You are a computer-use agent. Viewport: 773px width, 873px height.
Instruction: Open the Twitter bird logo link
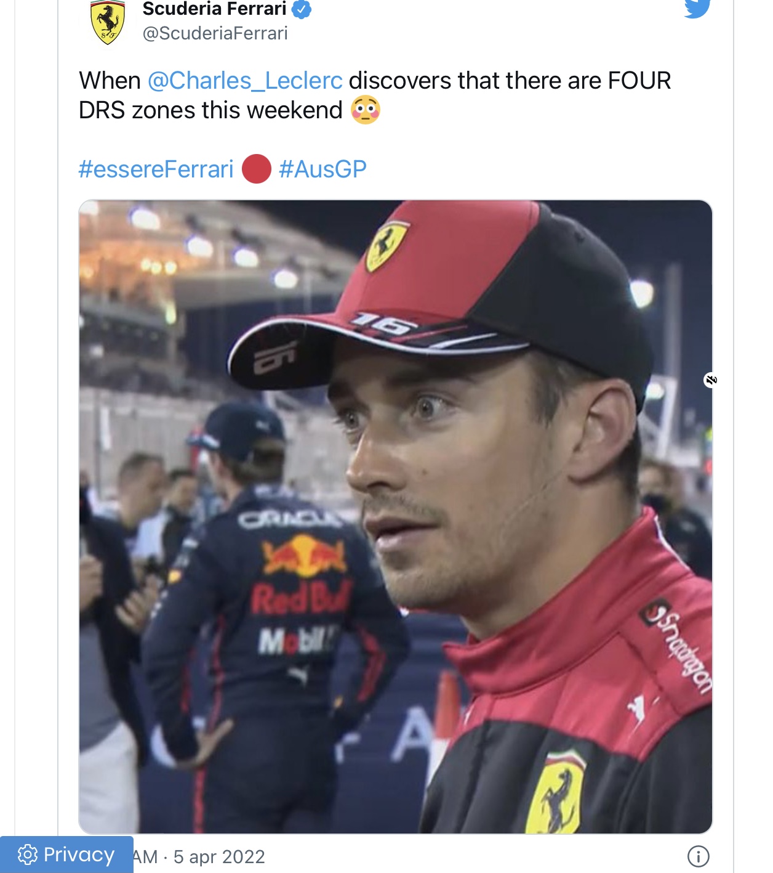click(x=698, y=9)
